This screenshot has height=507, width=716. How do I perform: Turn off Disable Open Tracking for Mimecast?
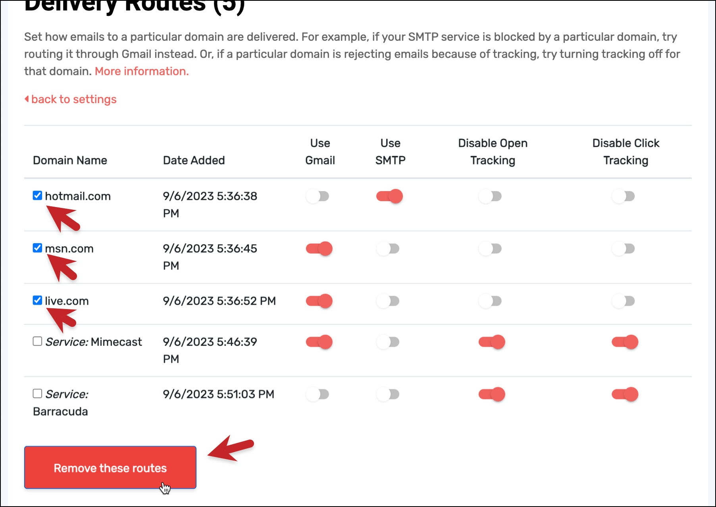(492, 342)
